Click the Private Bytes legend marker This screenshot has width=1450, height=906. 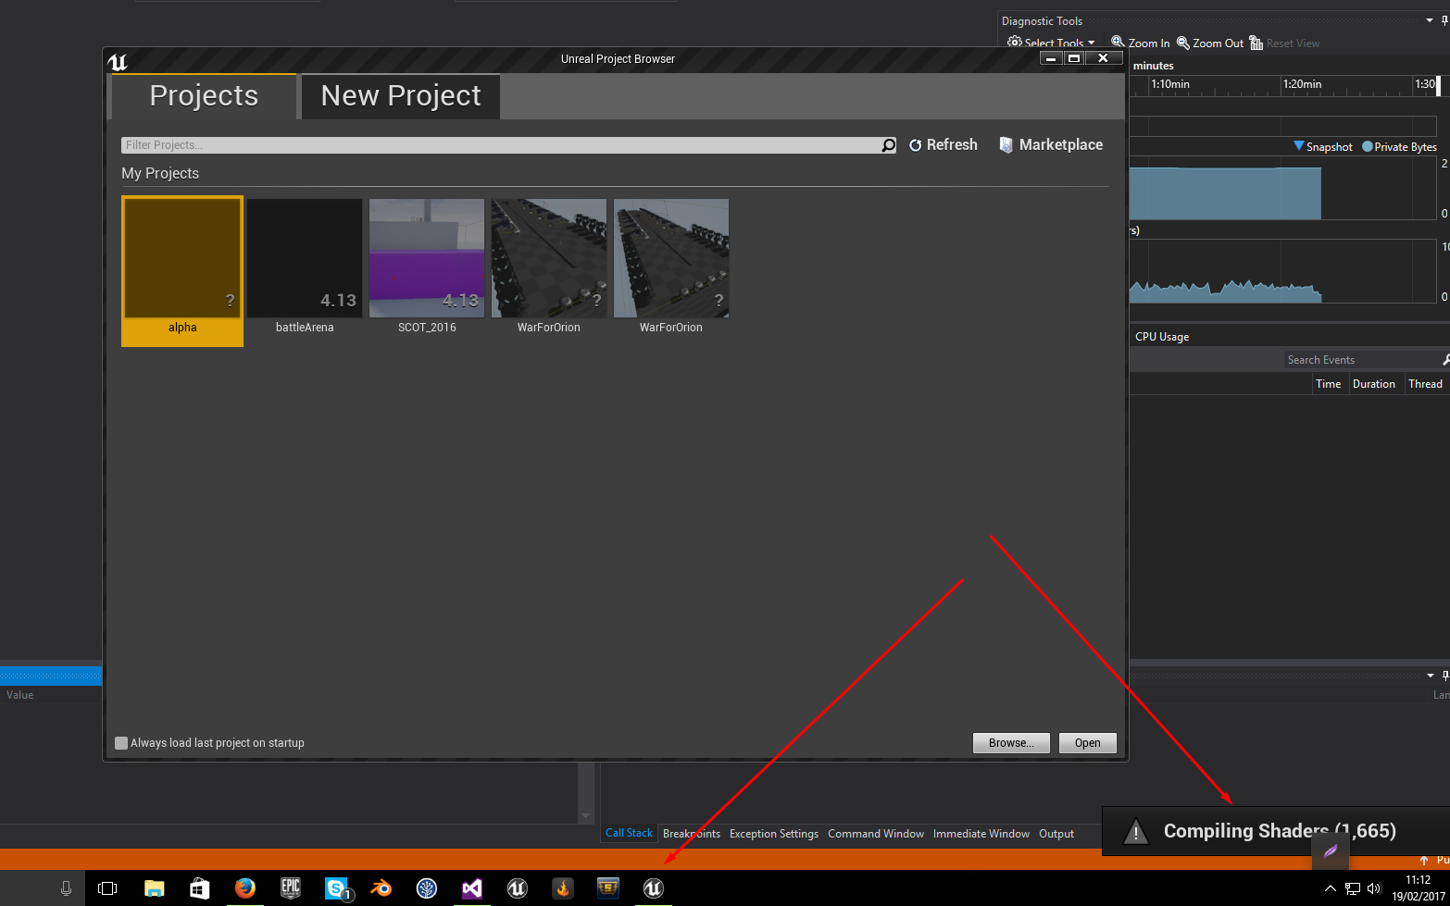click(x=1368, y=146)
